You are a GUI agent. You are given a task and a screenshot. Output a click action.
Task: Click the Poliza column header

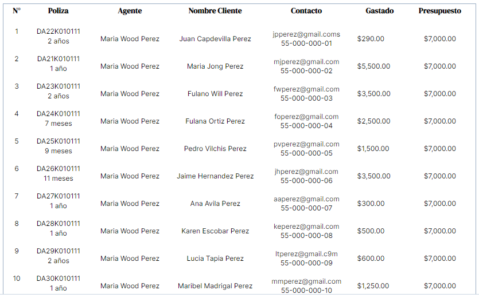pyautogui.click(x=58, y=11)
